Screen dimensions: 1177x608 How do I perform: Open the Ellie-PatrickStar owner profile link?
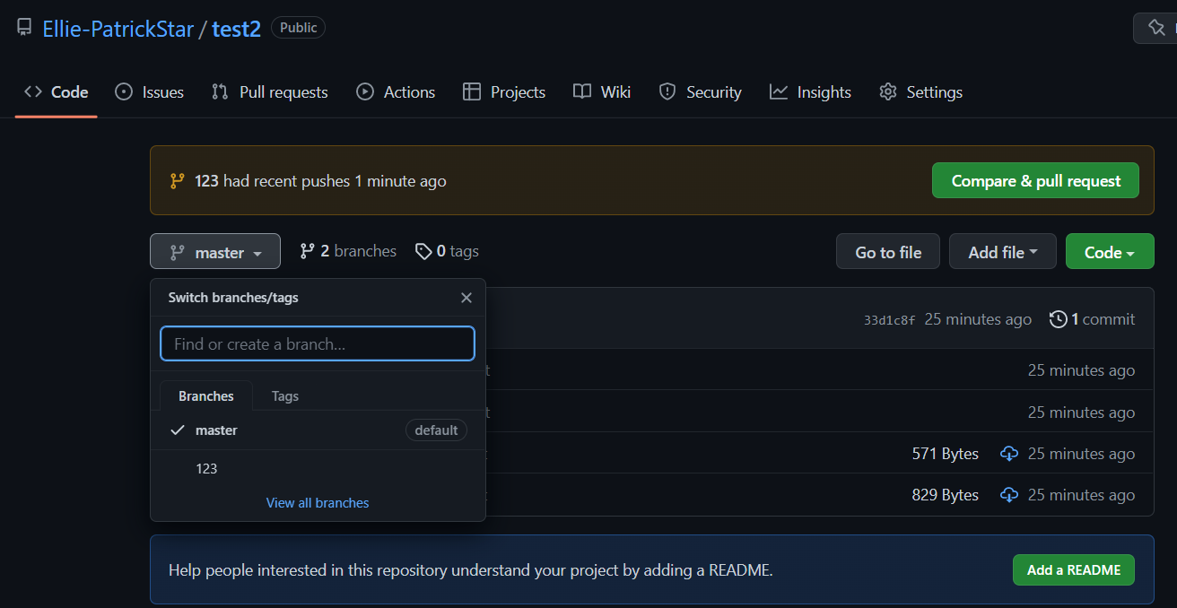pyautogui.click(x=118, y=29)
